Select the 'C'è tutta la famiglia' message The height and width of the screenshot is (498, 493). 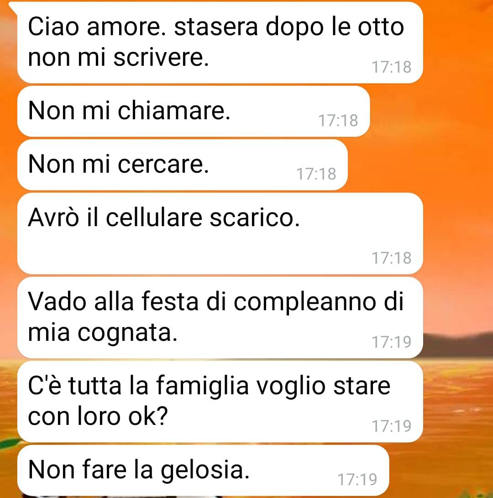point(220,402)
